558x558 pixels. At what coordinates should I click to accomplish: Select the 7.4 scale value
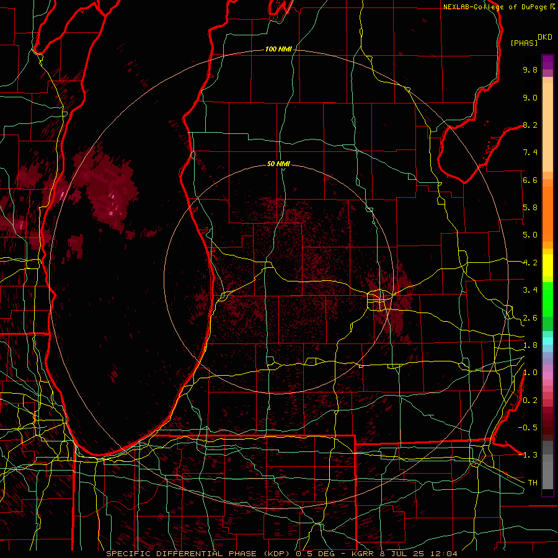pos(530,153)
